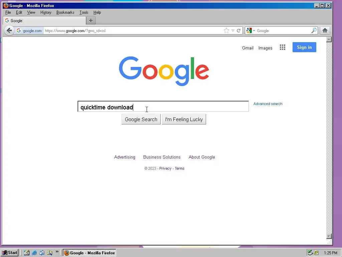The width and height of the screenshot is (342, 257).
Task: Open the Edit menu
Action: point(19,12)
